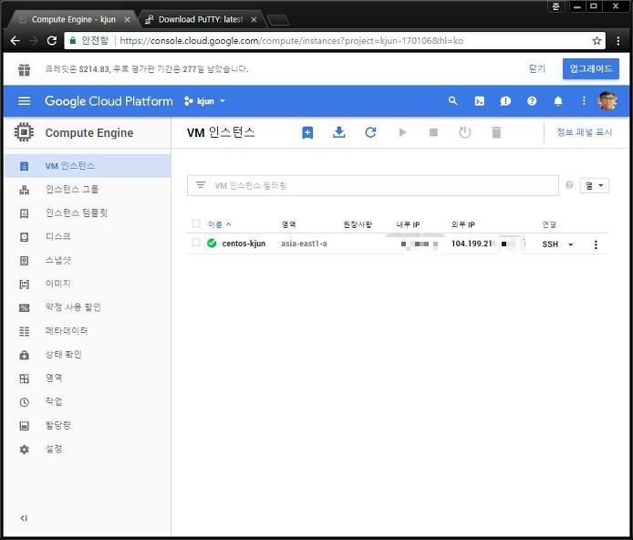
Task: Click the filter help question icon
Action: tap(569, 185)
